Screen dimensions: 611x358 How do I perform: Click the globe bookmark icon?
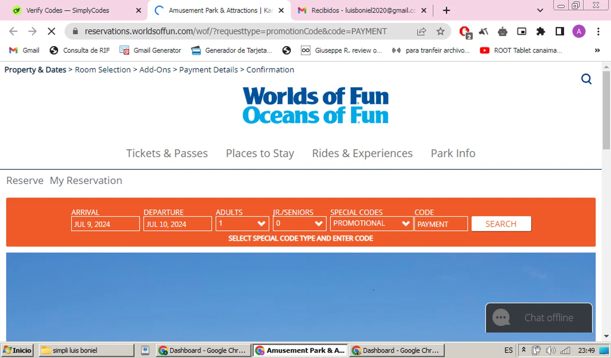[286, 51]
